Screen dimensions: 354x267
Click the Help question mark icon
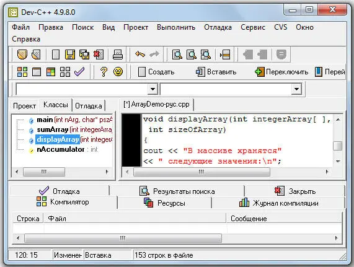(104, 72)
